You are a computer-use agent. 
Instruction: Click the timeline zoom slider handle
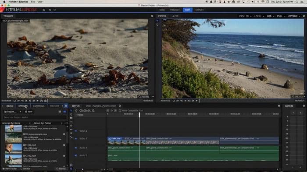tap(82, 169)
